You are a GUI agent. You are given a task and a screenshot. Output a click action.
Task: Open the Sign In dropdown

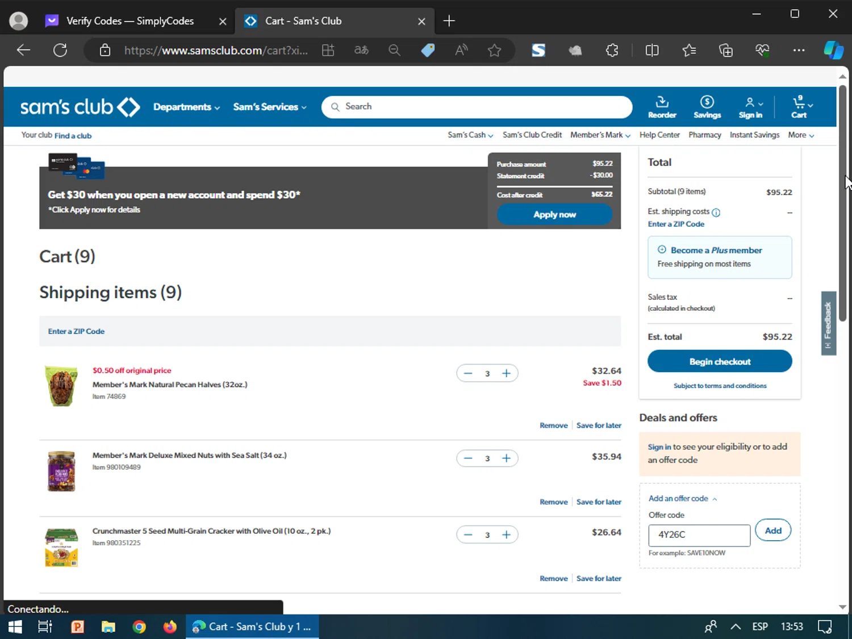751,107
